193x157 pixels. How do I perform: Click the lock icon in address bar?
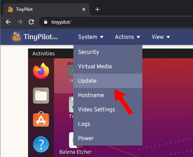tap(46, 22)
